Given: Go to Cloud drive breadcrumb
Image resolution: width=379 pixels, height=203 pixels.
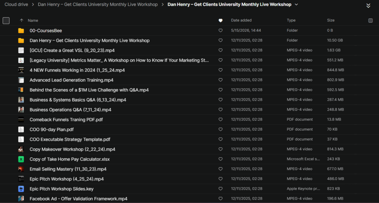Looking at the screenshot, I should [16, 4].
